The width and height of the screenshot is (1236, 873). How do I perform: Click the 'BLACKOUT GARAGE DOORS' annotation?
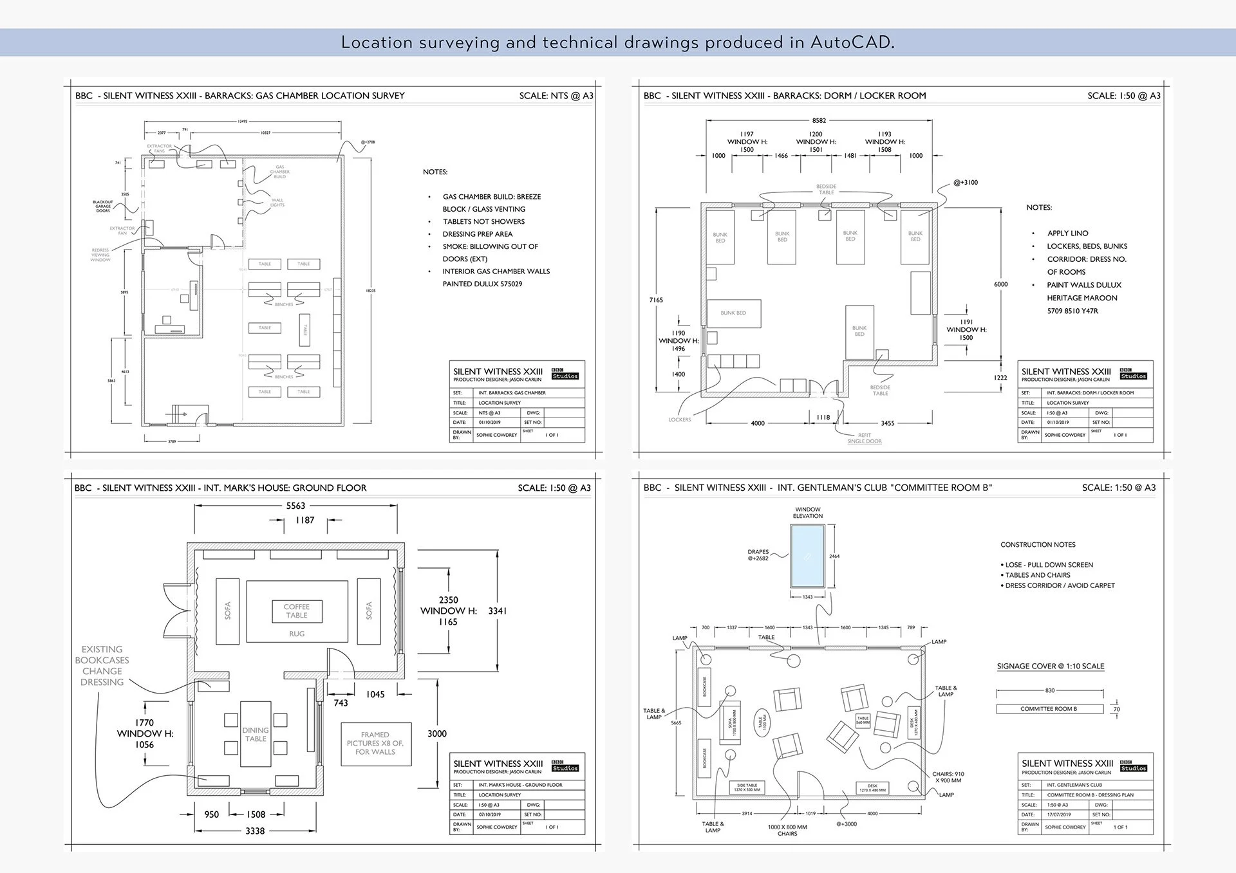pyautogui.click(x=103, y=207)
